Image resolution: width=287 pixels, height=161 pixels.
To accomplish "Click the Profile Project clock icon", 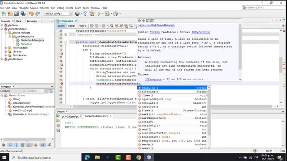I will pyautogui.click(x=116, y=14).
